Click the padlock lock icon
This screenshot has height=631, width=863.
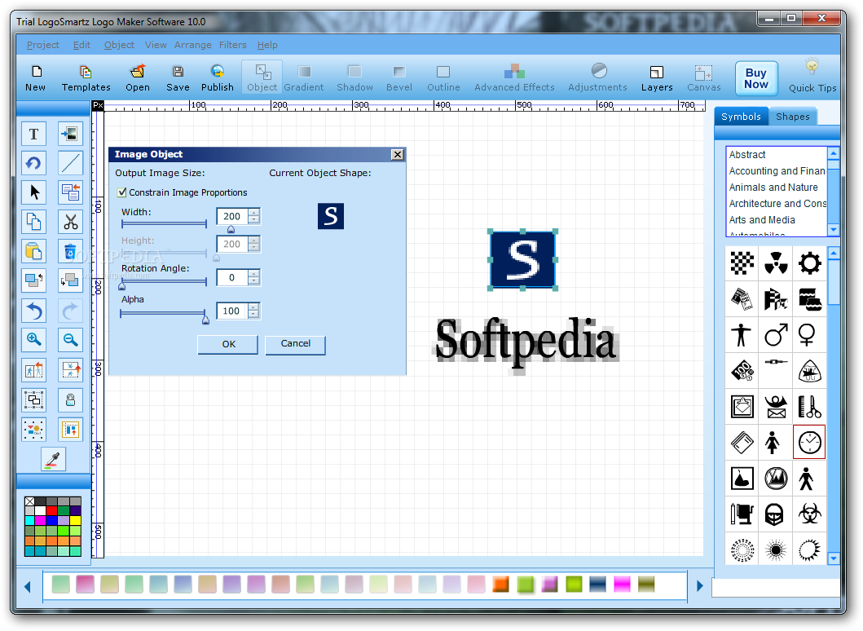[x=70, y=400]
